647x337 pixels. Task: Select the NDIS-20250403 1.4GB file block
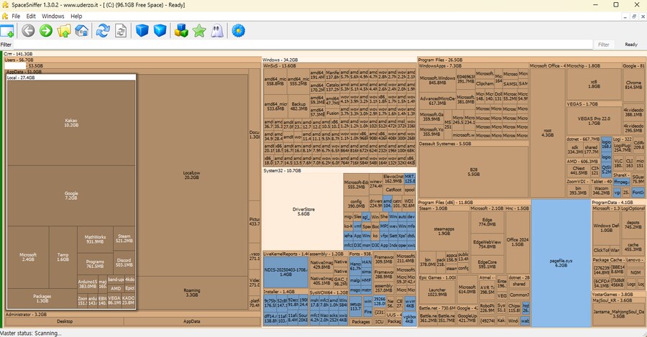[285, 272]
